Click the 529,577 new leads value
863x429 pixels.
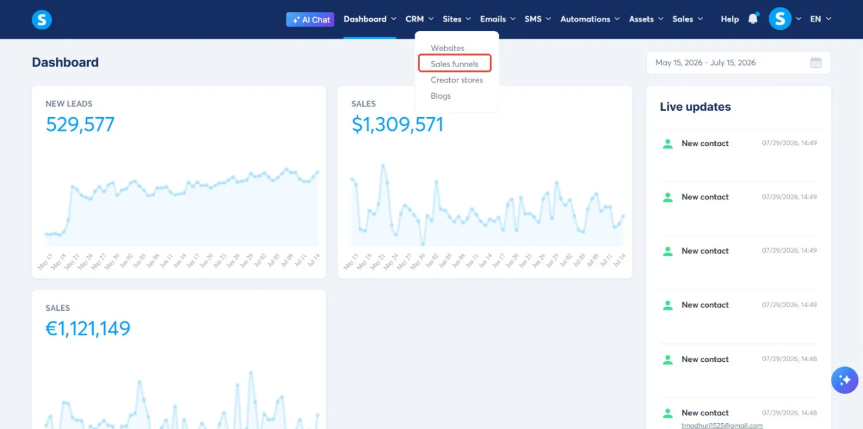click(80, 125)
